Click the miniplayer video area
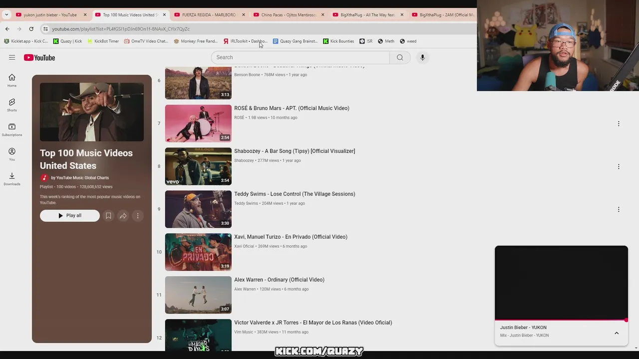 pyautogui.click(x=561, y=282)
